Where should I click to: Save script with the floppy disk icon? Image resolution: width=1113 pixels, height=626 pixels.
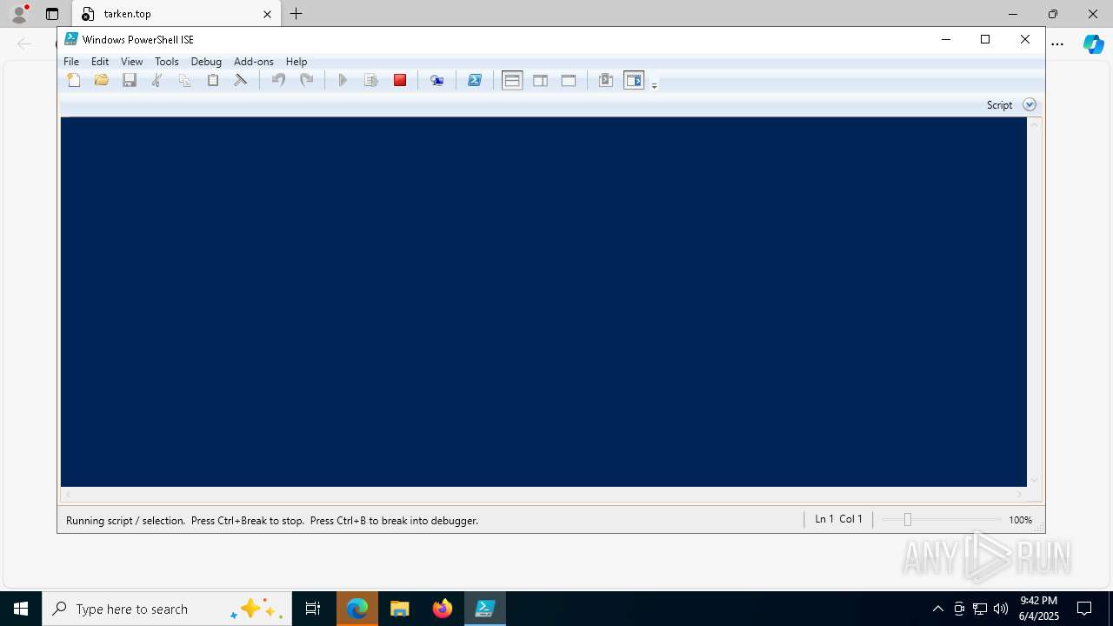[x=130, y=80]
